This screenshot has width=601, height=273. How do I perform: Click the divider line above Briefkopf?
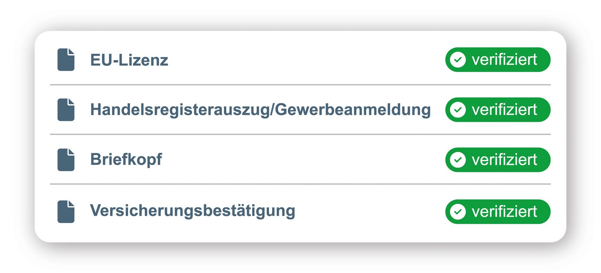[300, 134]
